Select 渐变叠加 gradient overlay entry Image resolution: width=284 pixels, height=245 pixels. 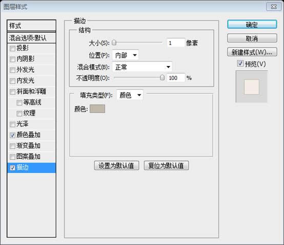31,146
